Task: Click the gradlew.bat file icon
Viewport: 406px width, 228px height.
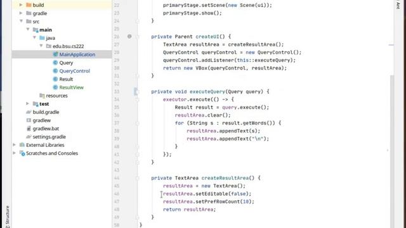Action: [29, 129]
